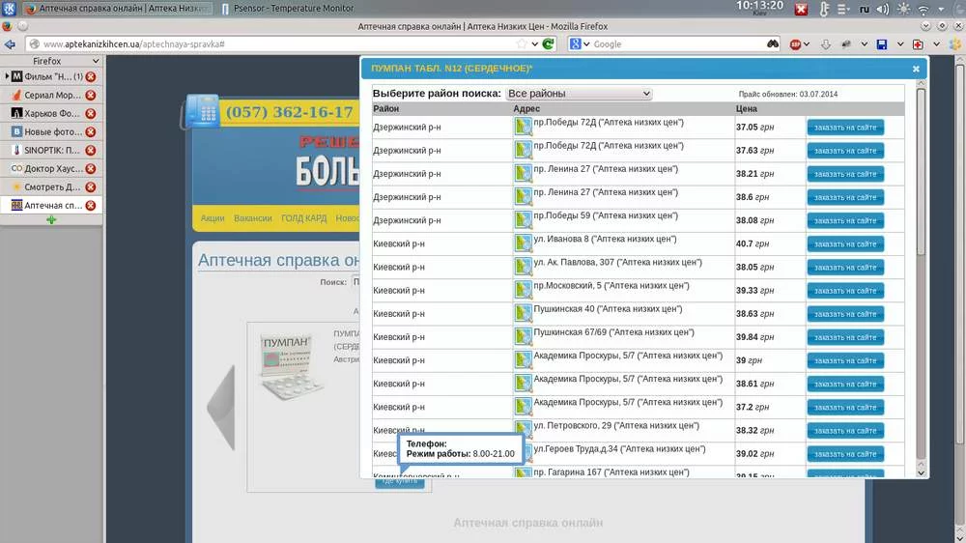Show map for ул. Ак. Павлова, 307

click(x=523, y=267)
